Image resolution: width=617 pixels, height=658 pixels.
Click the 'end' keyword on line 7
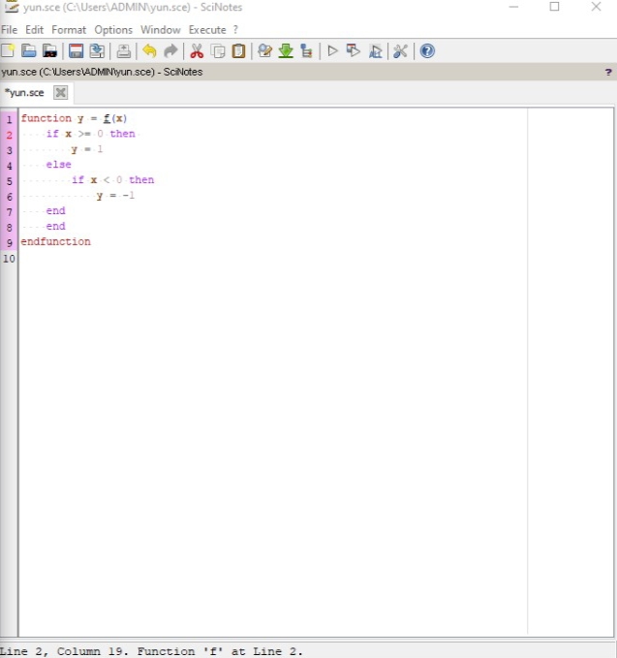(56, 210)
